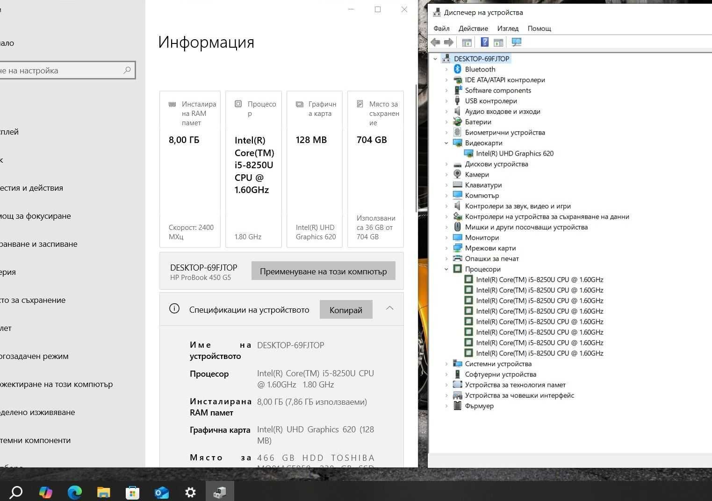
Task: Click the Копирай button
Action: pyautogui.click(x=346, y=310)
